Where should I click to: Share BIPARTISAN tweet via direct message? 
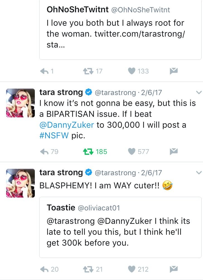174,151
